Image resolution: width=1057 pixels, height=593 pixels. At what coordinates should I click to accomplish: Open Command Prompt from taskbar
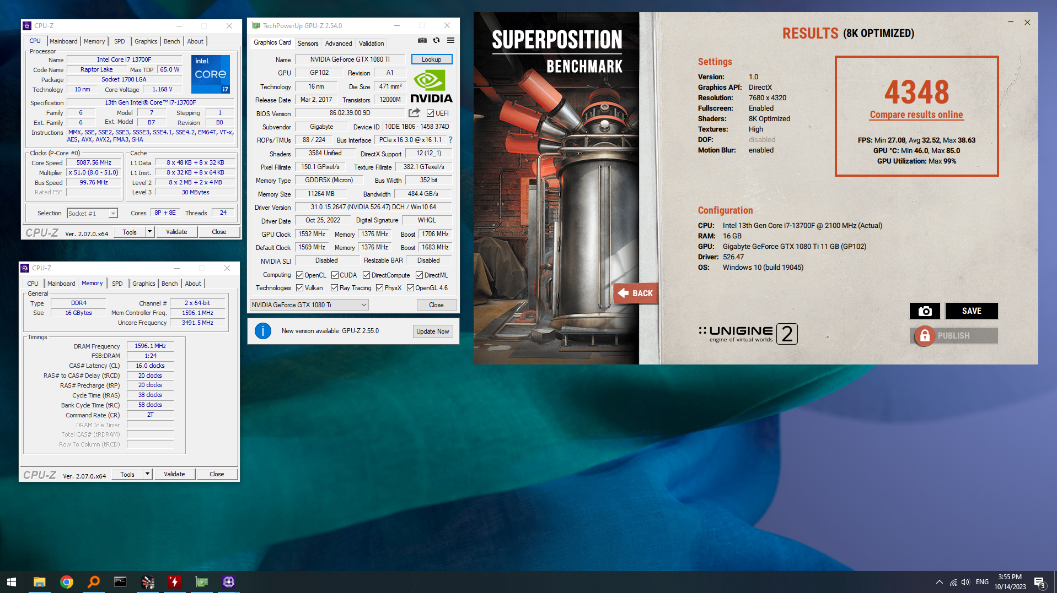click(x=120, y=582)
